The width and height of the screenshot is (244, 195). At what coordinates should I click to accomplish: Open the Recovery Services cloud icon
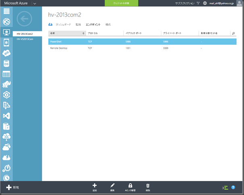click(x=6, y=147)
